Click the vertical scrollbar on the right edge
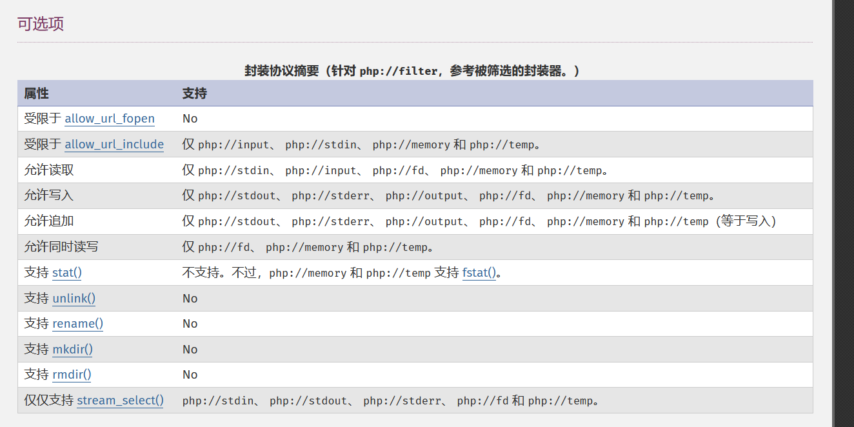 (x=843, y=213)
